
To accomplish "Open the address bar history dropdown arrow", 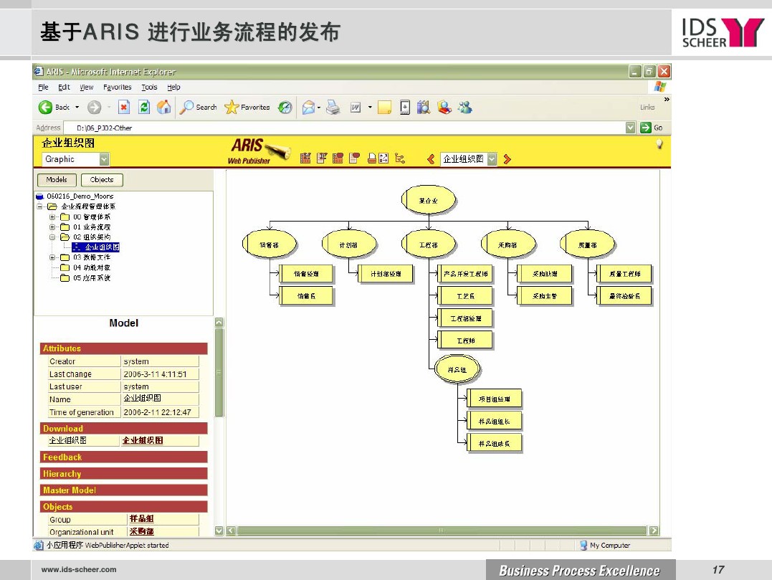I will point(630,128).
